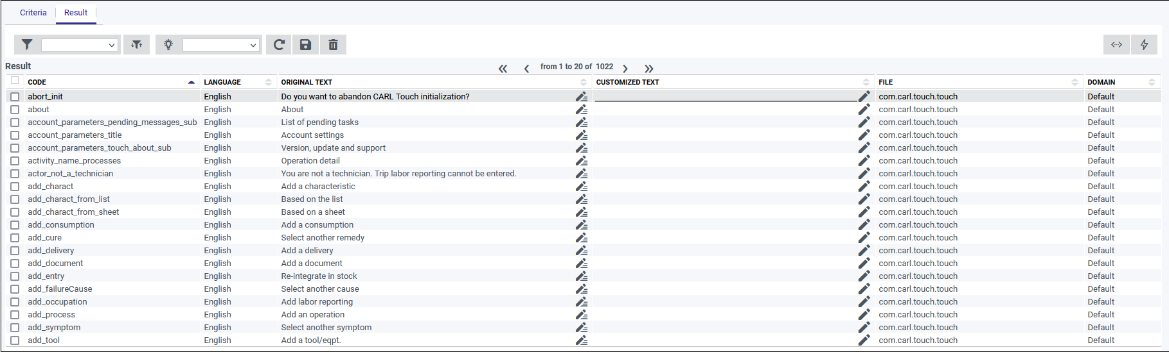This screenshot has height=352, width=1169.
Task: Switch to the Criteria tab
Action: [33, 13]
